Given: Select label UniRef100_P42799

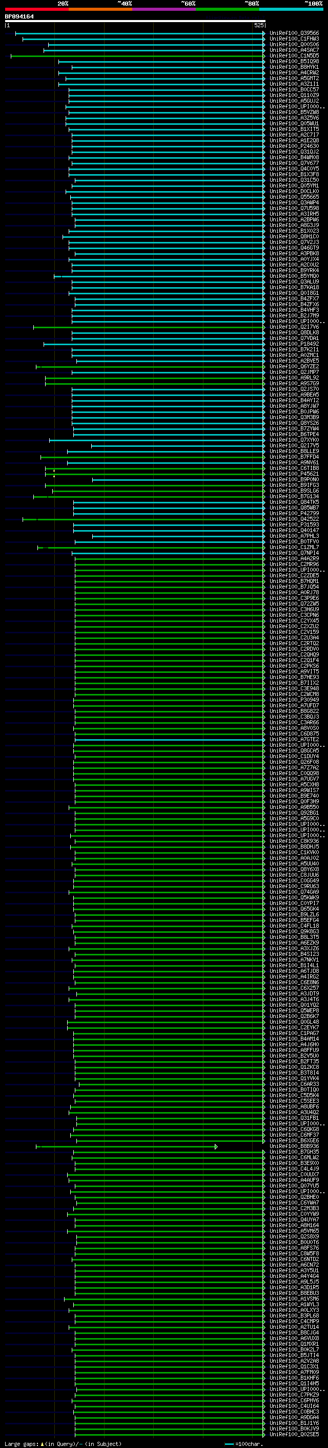Looking at the screenshot, I should (x=294, y=513).
